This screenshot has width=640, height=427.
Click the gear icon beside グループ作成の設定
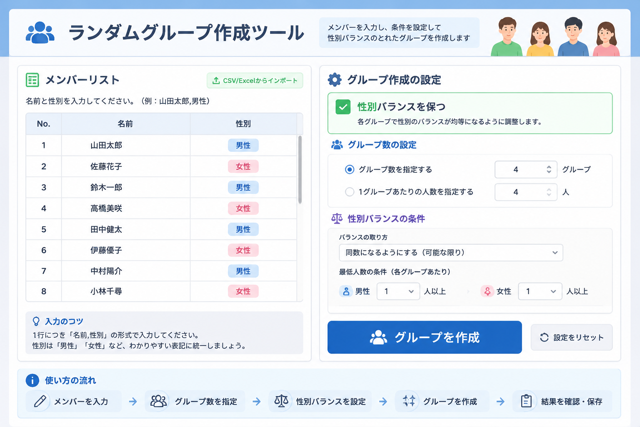[x=335, y=80]
